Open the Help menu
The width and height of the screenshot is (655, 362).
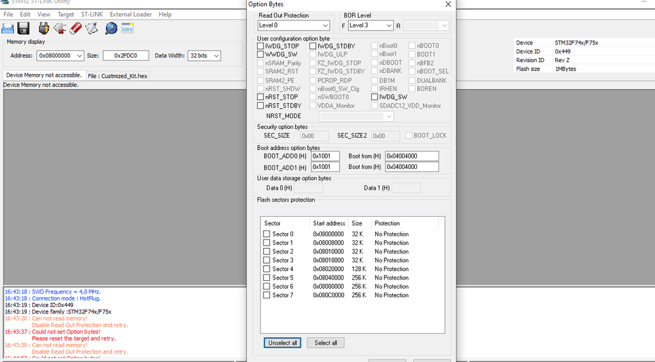click(165, 14)
